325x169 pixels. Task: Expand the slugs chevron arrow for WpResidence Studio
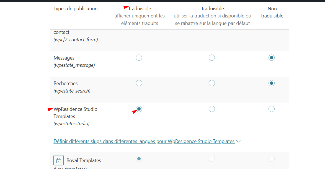click(238, 141)
